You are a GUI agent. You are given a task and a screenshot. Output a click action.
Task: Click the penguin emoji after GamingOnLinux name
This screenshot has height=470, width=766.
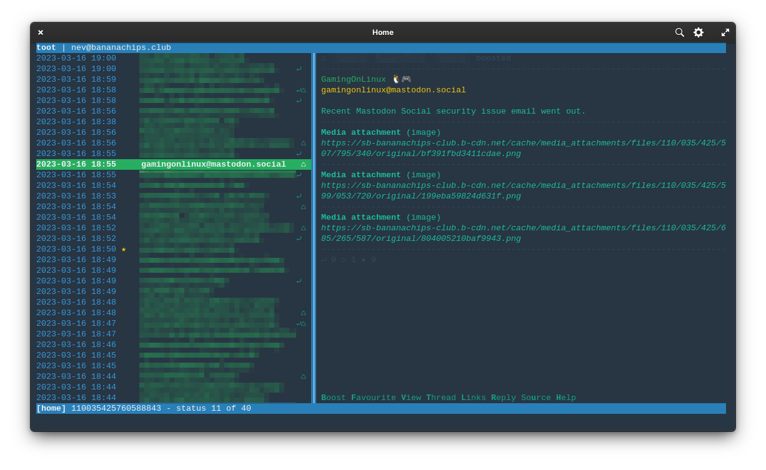(396, 79)
